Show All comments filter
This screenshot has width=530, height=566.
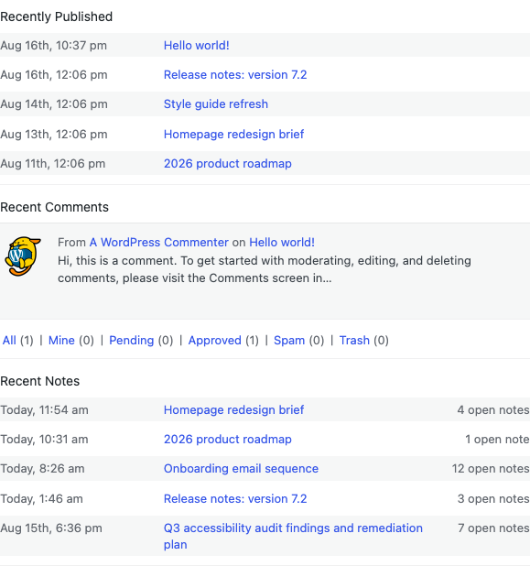coord(9,341)
